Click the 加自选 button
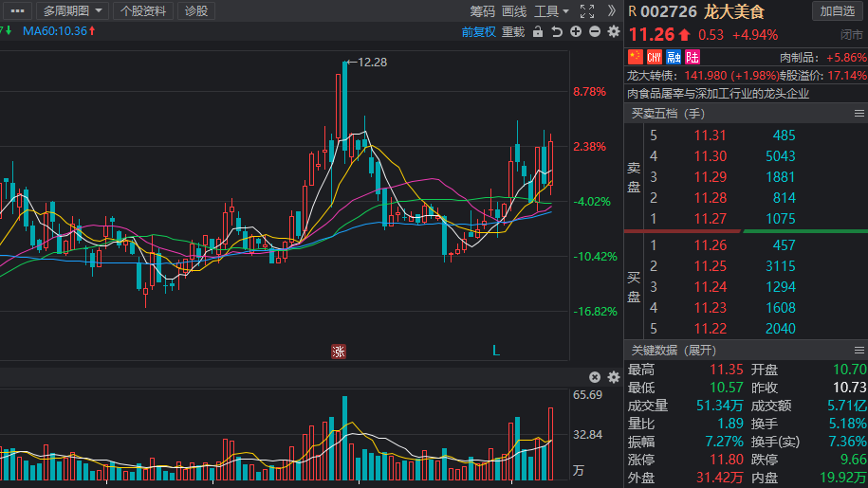 pyautogui.click(x=838, y=11)
